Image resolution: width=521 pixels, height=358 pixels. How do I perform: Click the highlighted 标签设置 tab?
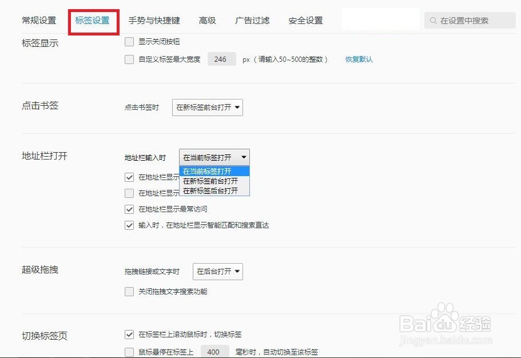coord(93,20)
